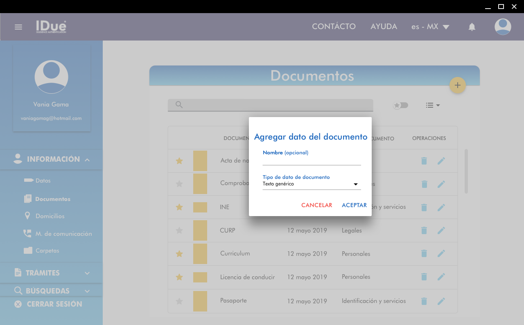Screen dimensions: 524x325
Task: Open Tipo de dato de documento dropdown
Action: tap(312, 184)
